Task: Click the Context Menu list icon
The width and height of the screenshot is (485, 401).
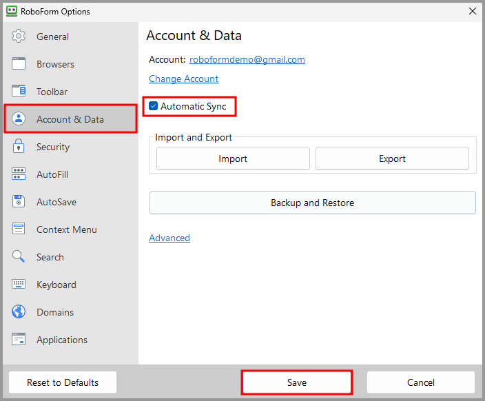Action: [19, 229]
